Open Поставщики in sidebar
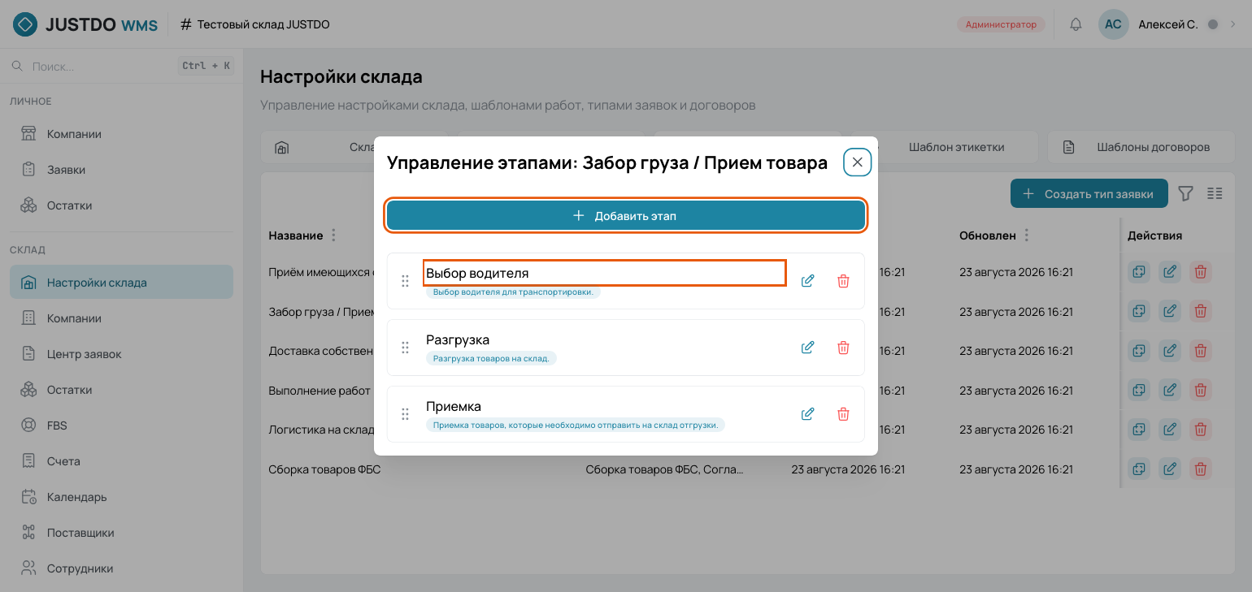Screen dimensions: 1252x592 [121, 533]
